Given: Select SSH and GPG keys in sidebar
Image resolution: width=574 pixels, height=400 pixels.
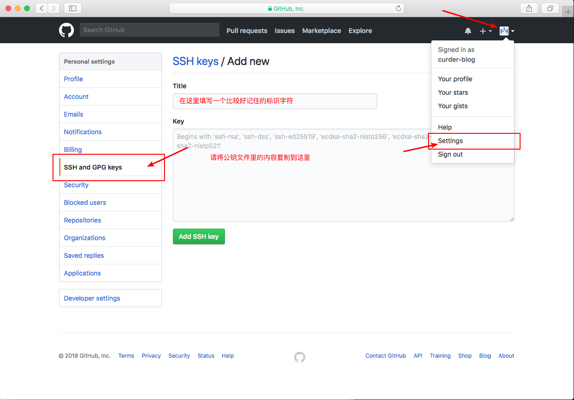Looking at the screenshot, I should 110,167.
